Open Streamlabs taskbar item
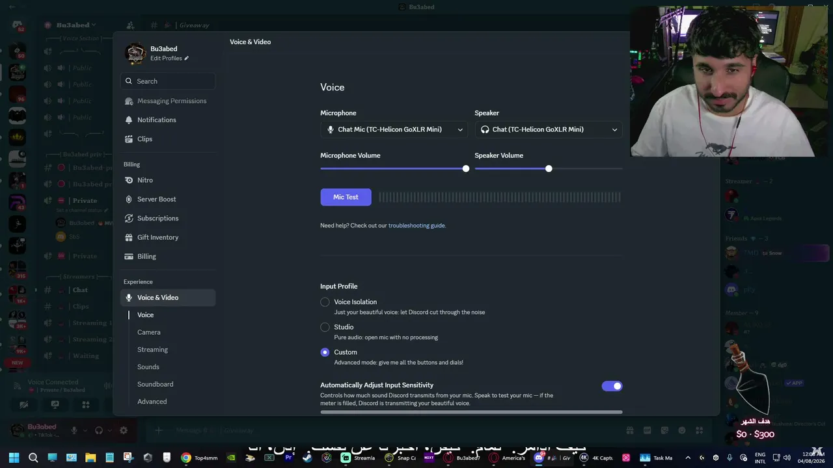The height and width of the screenshot is (468, 833). click(359, 458)
